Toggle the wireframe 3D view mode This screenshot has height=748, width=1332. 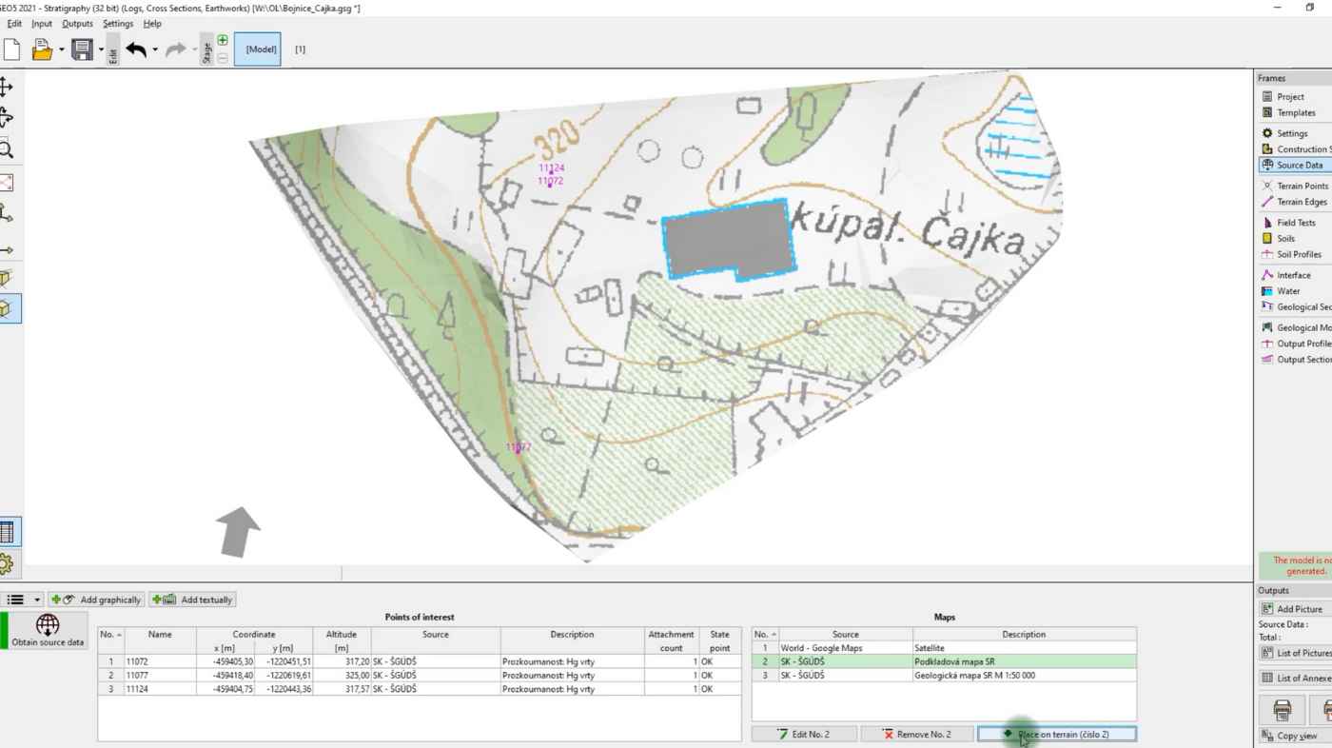point(6,279)
